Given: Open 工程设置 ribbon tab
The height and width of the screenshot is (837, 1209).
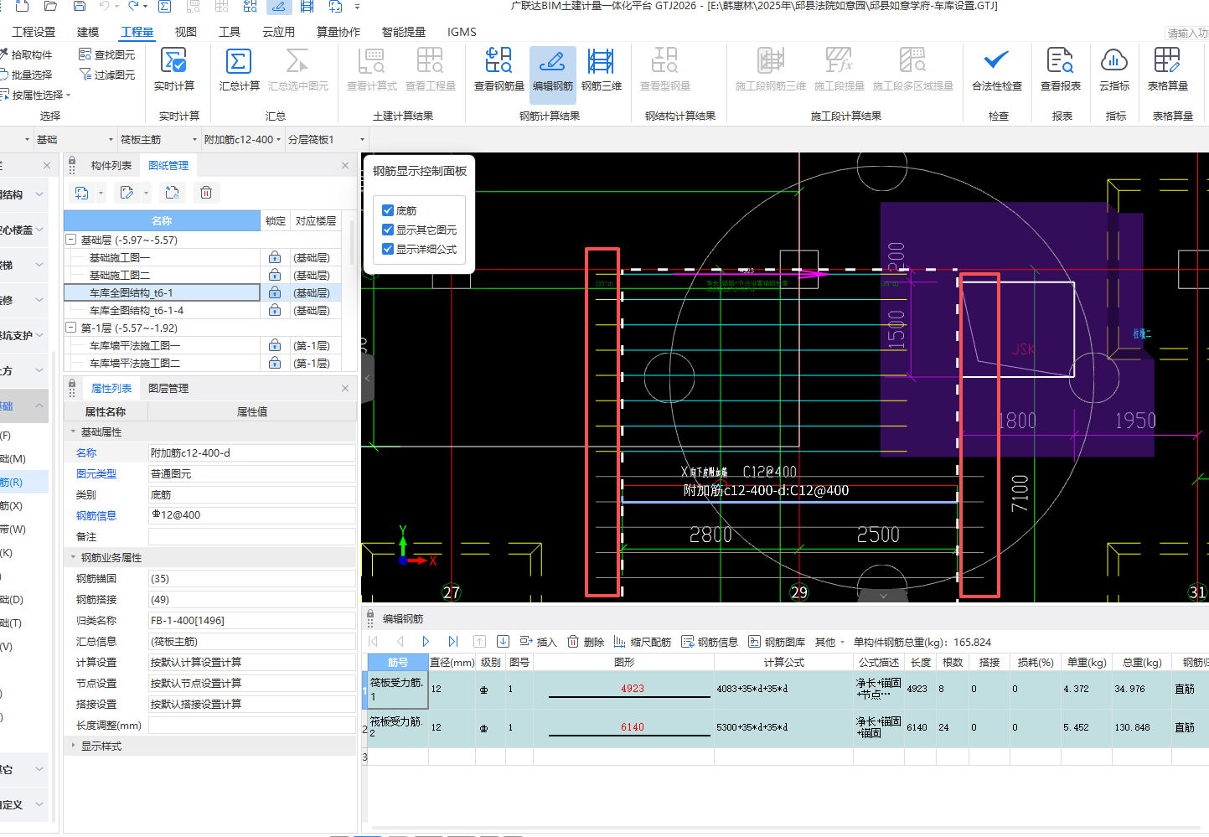Looking at the screenshot, I should coord(34,32).
